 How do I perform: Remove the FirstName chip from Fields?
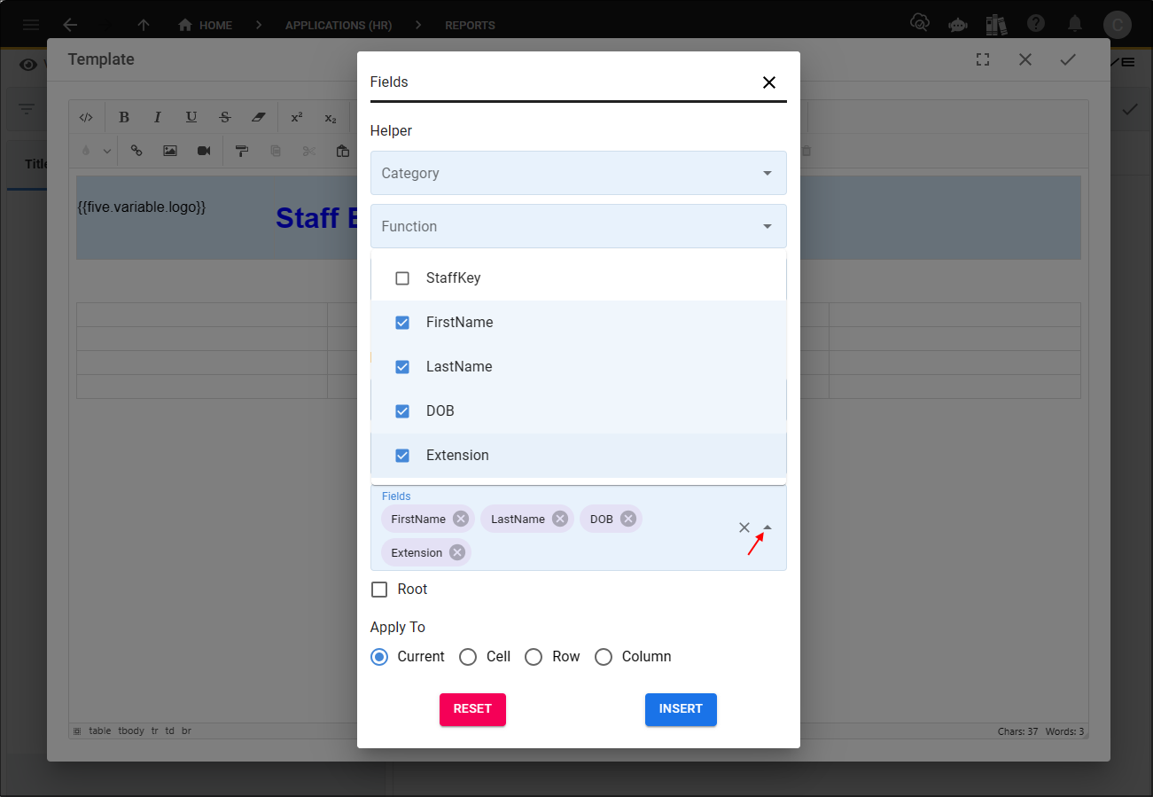click(460, 519)
